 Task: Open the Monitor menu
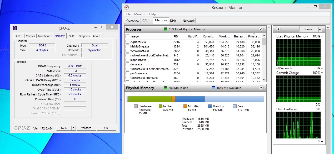[x=140, y=14]
